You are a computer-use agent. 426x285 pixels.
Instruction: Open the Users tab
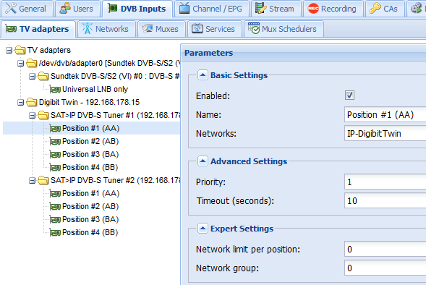click(x=77, y=9)
